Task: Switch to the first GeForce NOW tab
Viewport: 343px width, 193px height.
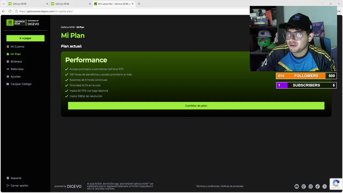Action: click(28, 4)
